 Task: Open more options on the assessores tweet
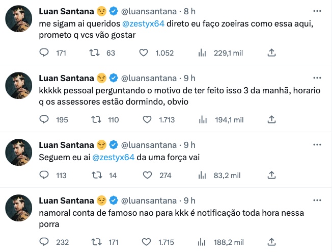pyautogui.click(x=317, y=78)
